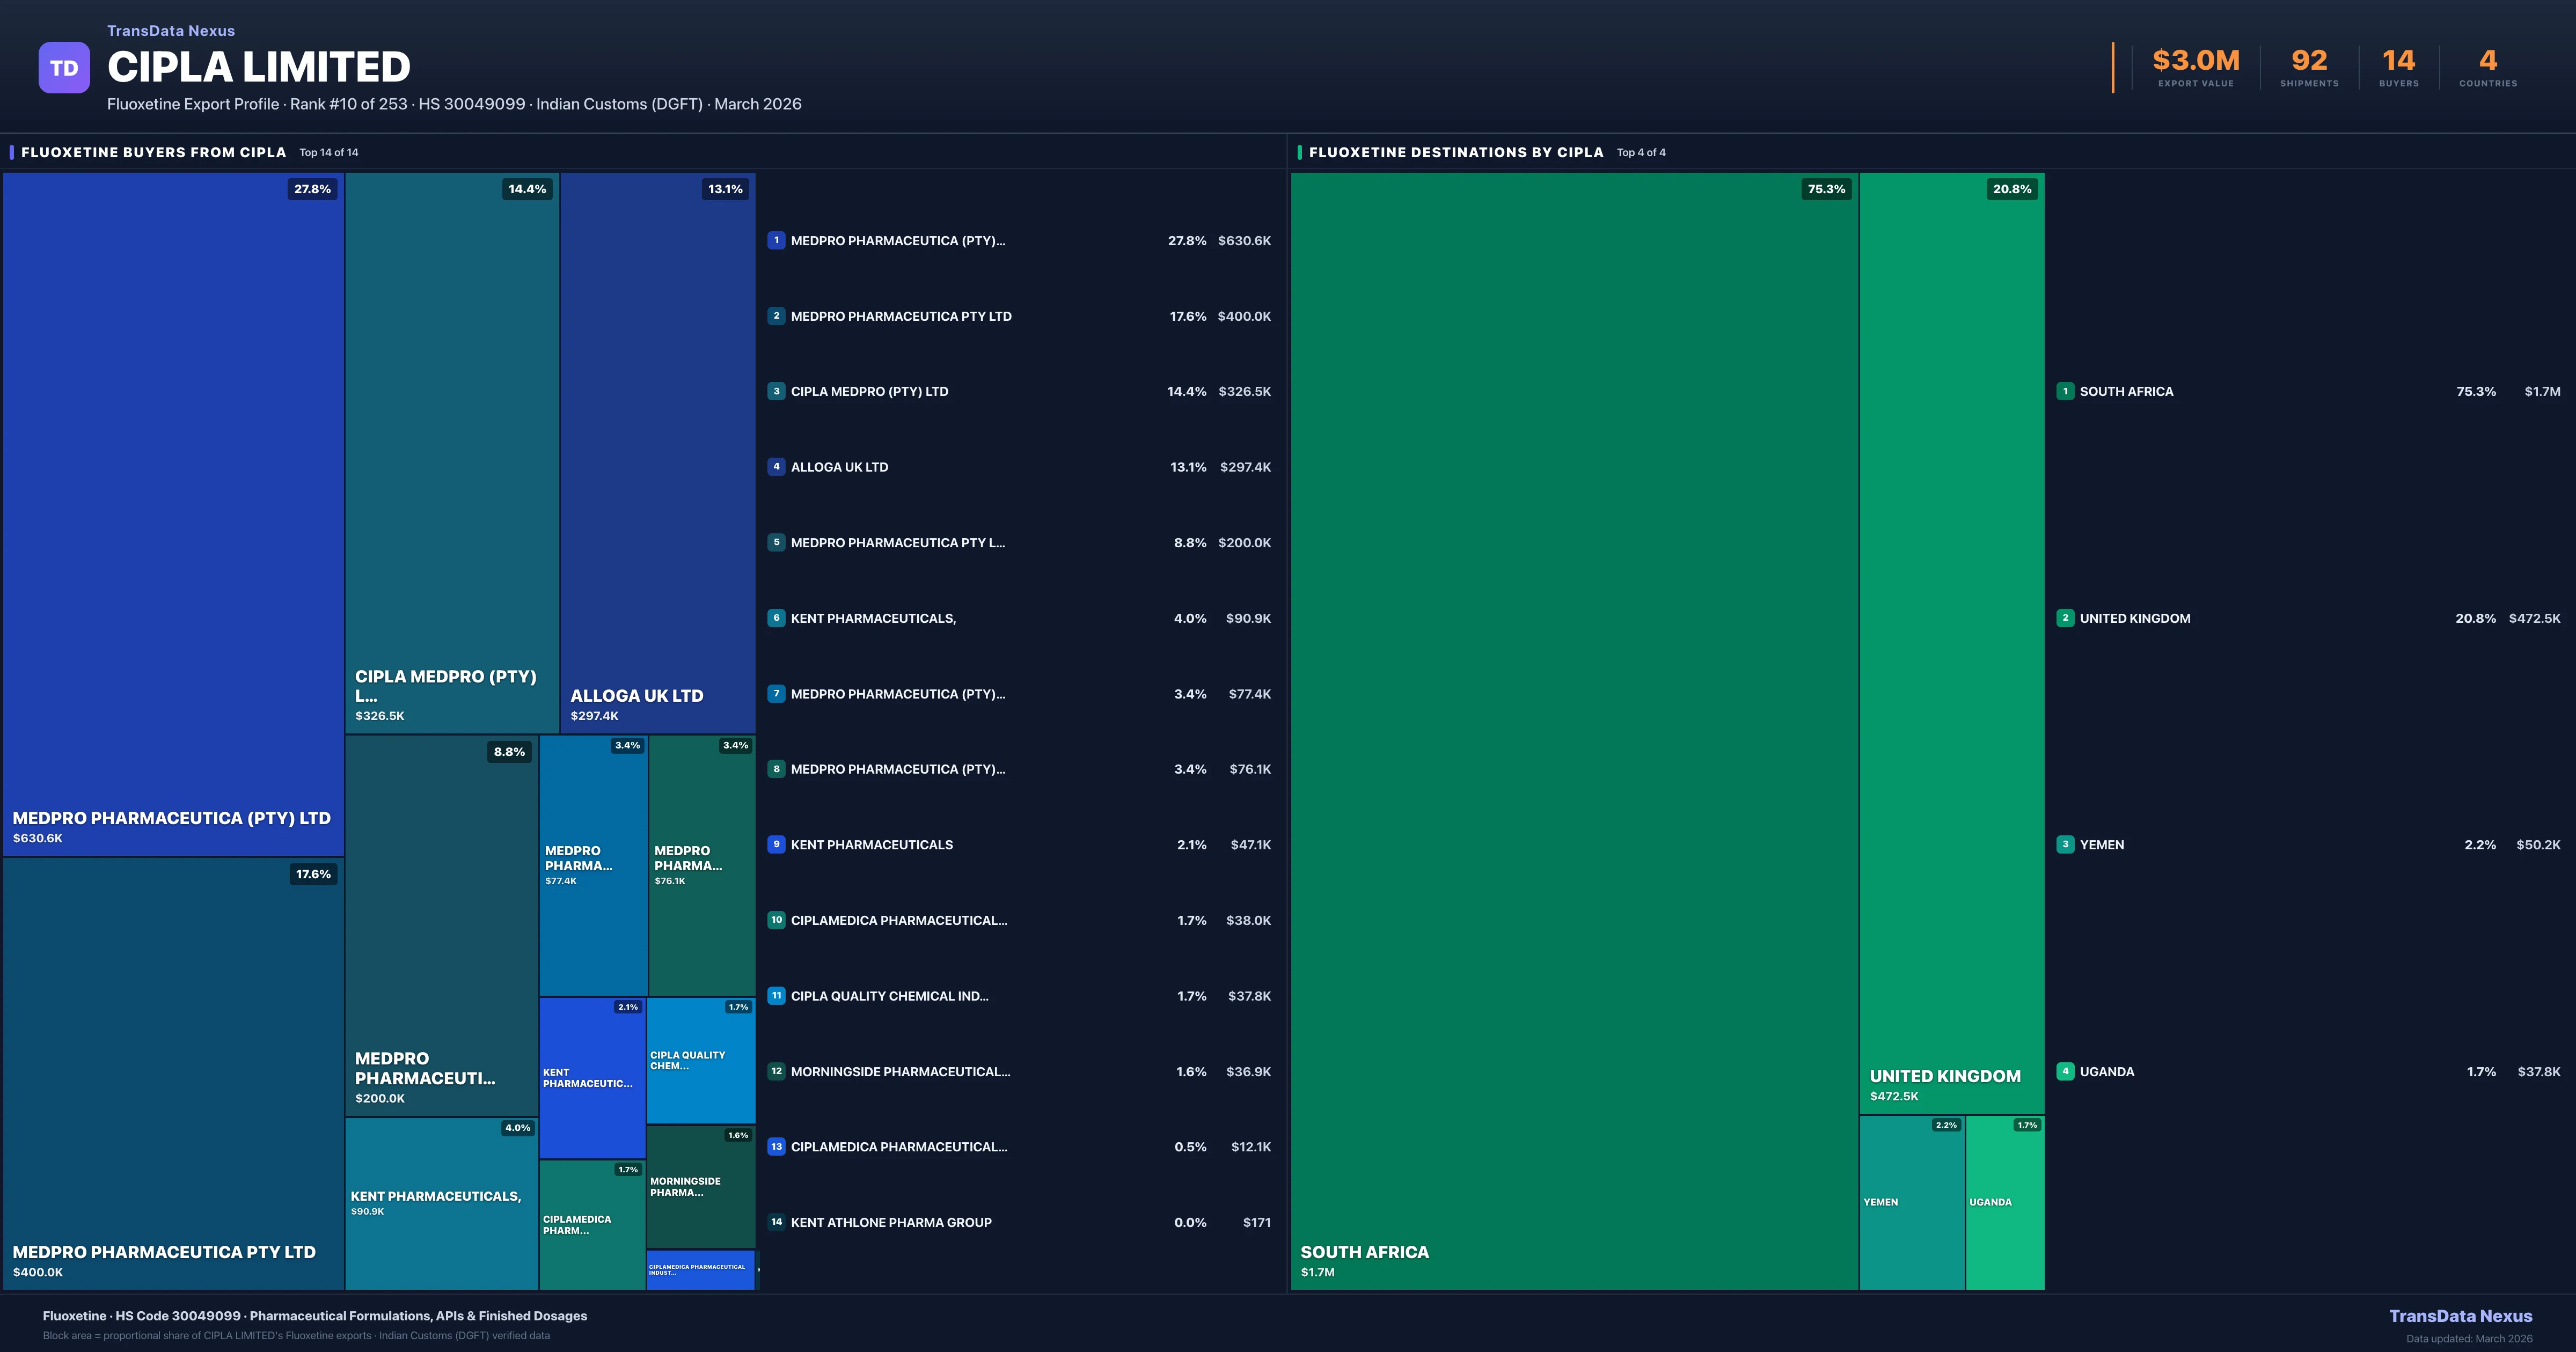Click the badge numbered 14 beside KENT ATHLONE PHARMA GROUP
Viewport: 2576px width, 1352px height.
776,1222
